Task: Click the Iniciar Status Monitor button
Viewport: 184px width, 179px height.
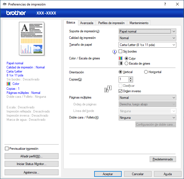Action: click(32, 164)
